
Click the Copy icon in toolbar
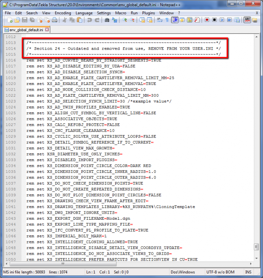click(x=72, y=20)
